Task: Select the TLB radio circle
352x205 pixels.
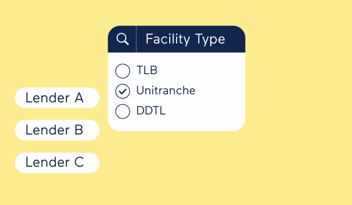Action: coord(123,71)
